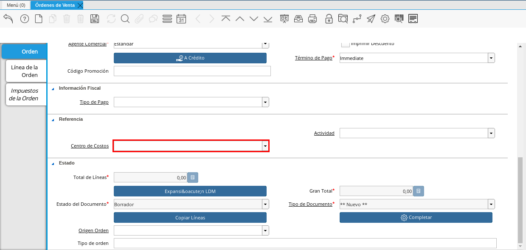This screenshot has height=250, width=526.
Task: Open the Impuestos de la Orden tab
Action: click(x=26, y=94)
